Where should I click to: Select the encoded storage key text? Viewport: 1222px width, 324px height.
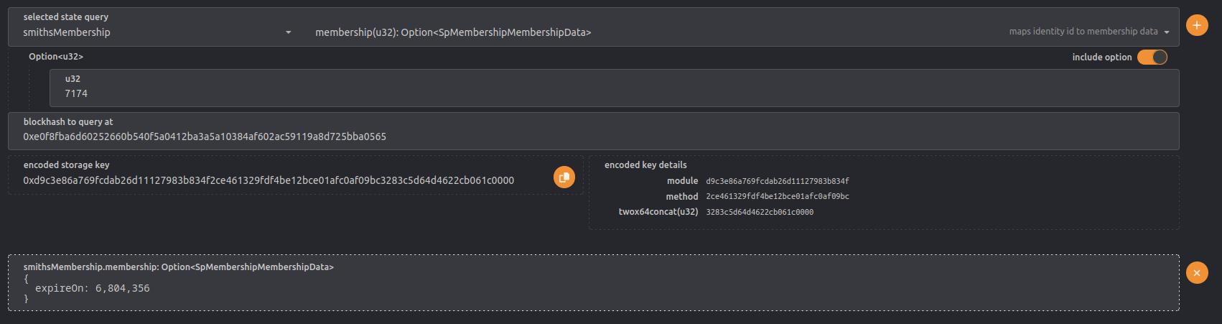tap(269, 180)
